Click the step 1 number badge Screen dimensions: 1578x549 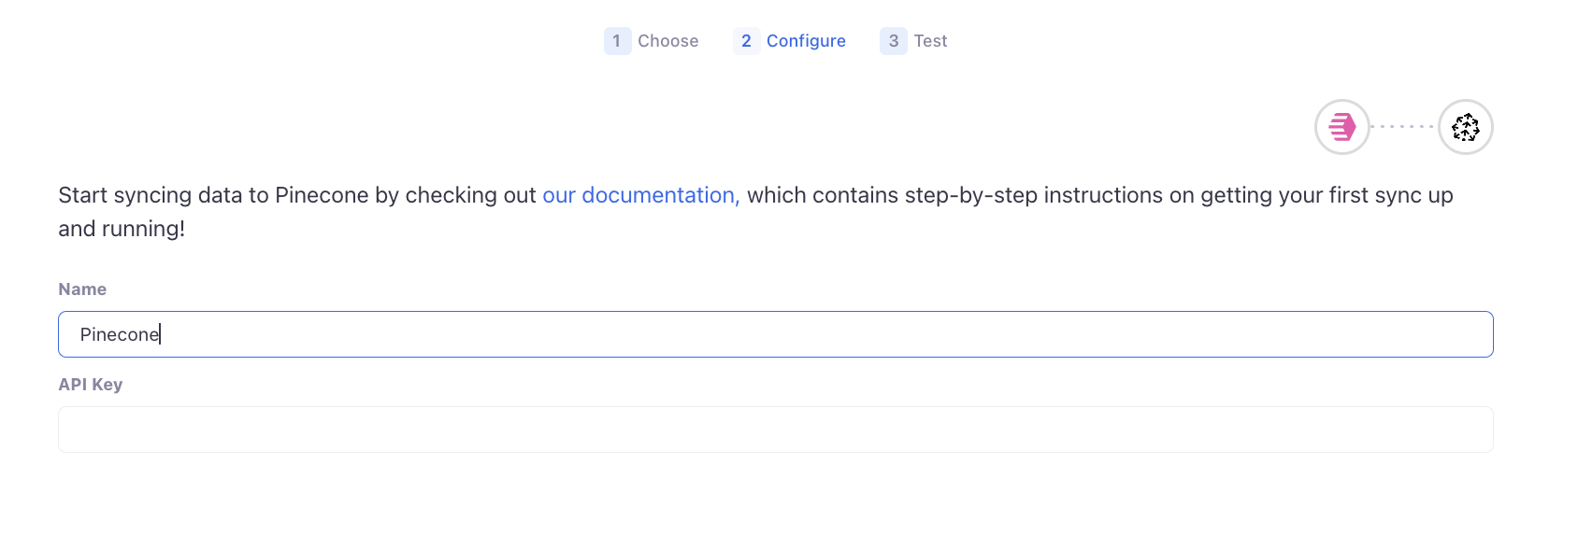[617, 41]
